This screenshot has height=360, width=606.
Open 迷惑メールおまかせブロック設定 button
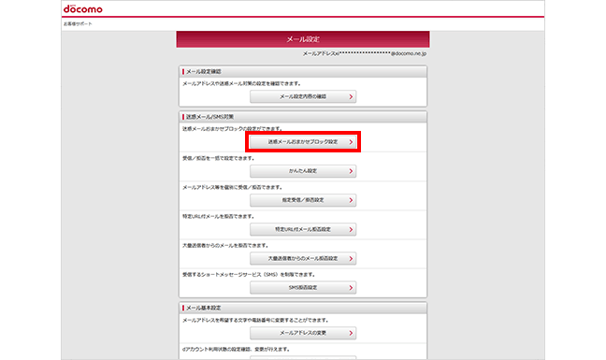coord(303,142)
